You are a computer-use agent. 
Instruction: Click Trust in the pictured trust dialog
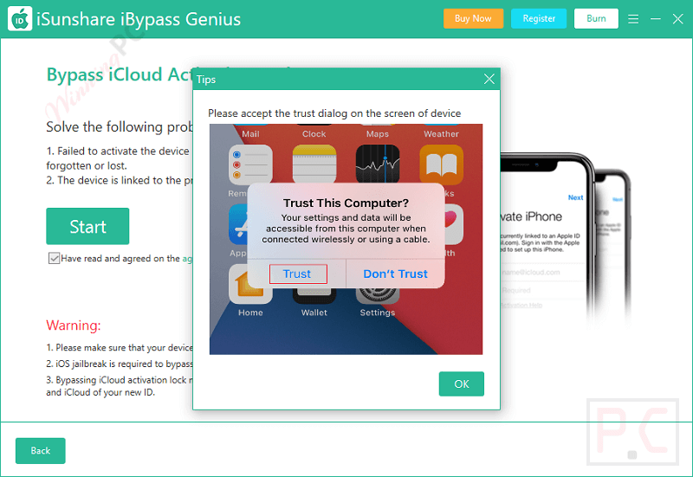[298, 274]
